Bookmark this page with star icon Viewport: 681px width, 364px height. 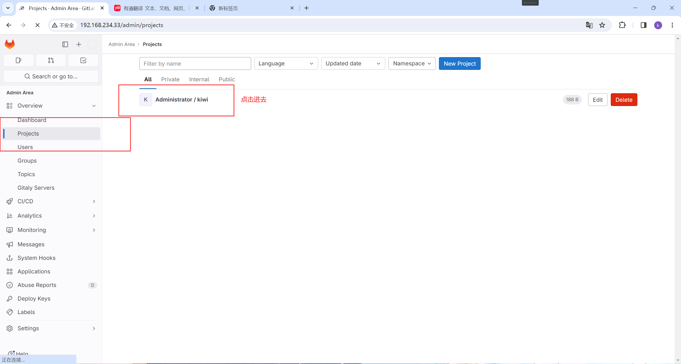(602, 25)
